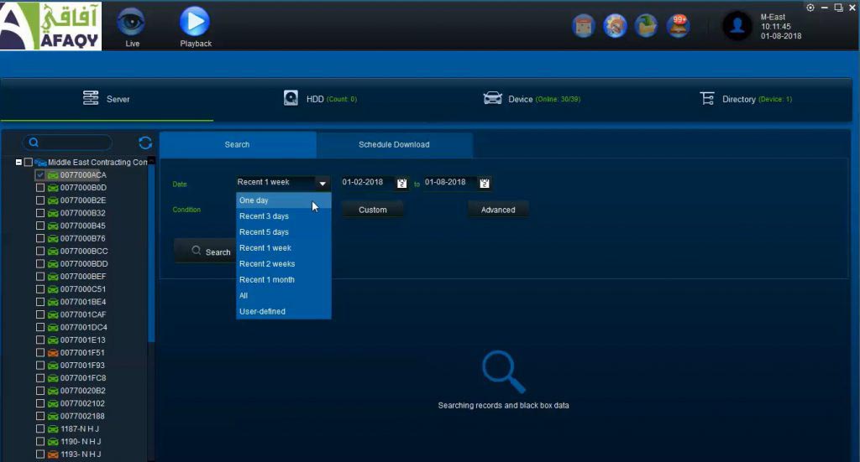This screenshot has height=462, width=860.
Task: Open the globe tools icon in top bar
Action: (x=615, y=26)
